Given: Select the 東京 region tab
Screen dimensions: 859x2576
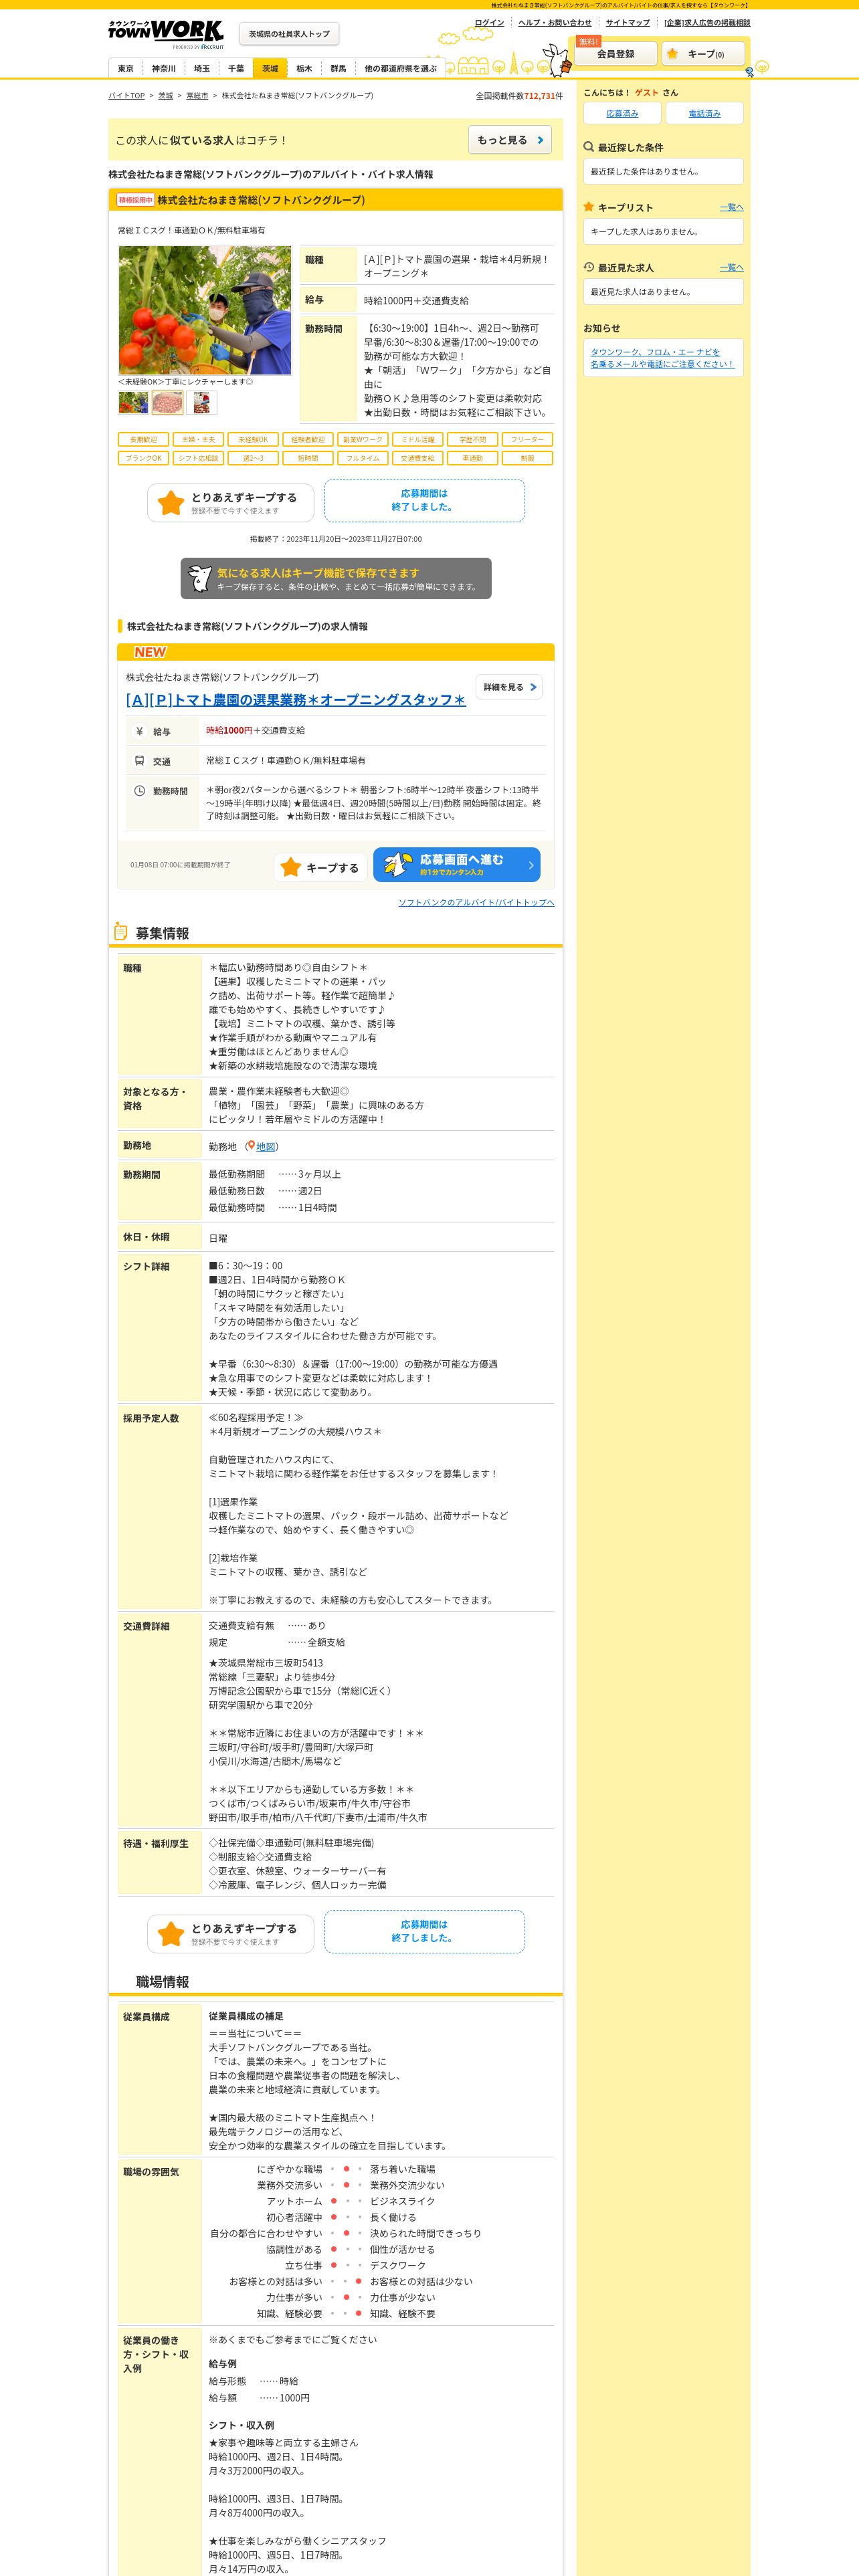Looking at the screenshot, I should [x=125, y=68].
